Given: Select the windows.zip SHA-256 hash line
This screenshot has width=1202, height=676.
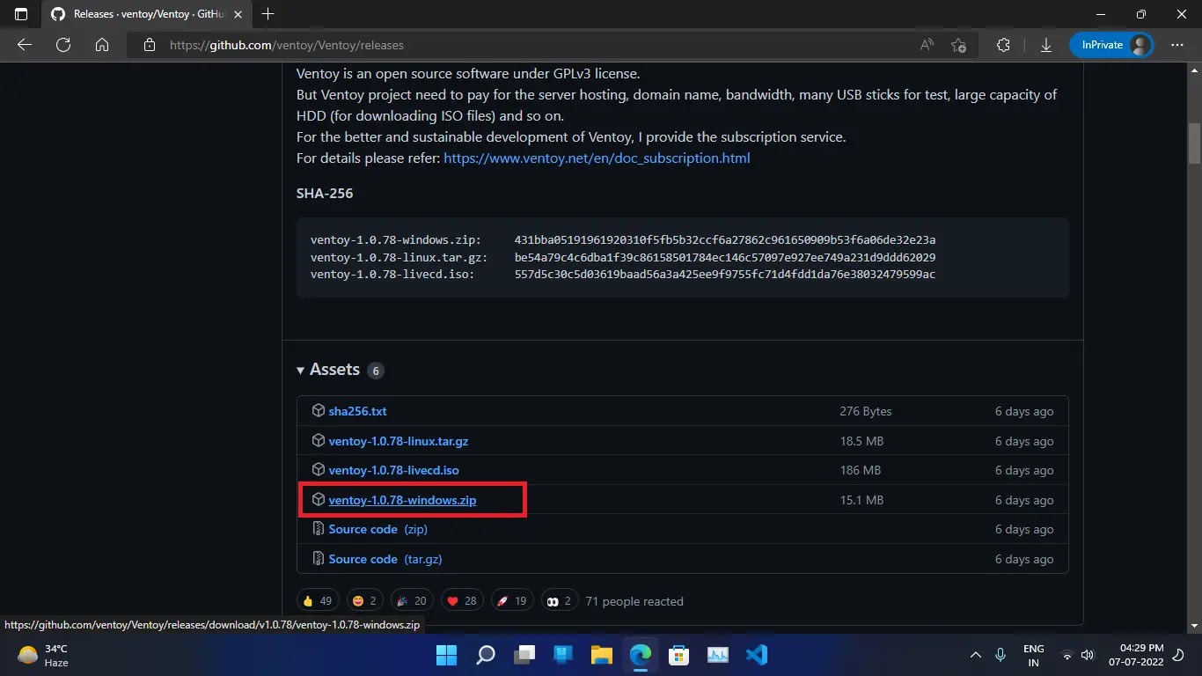Looking at the screenshot, I should 623,239.
